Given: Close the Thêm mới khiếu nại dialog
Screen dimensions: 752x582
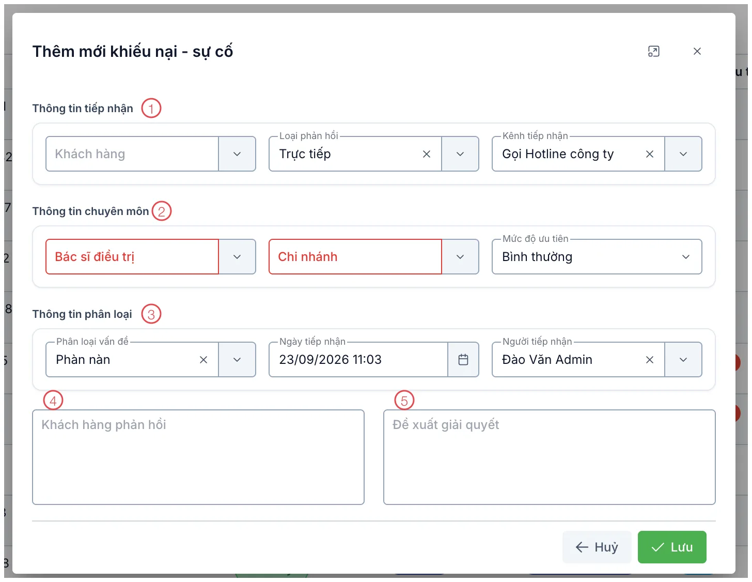Looking at the screenshot, I should (697, 51).
